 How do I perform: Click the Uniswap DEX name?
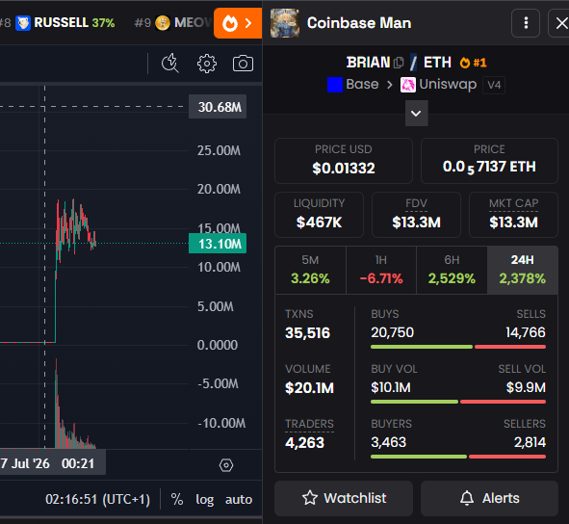[448, 84]
